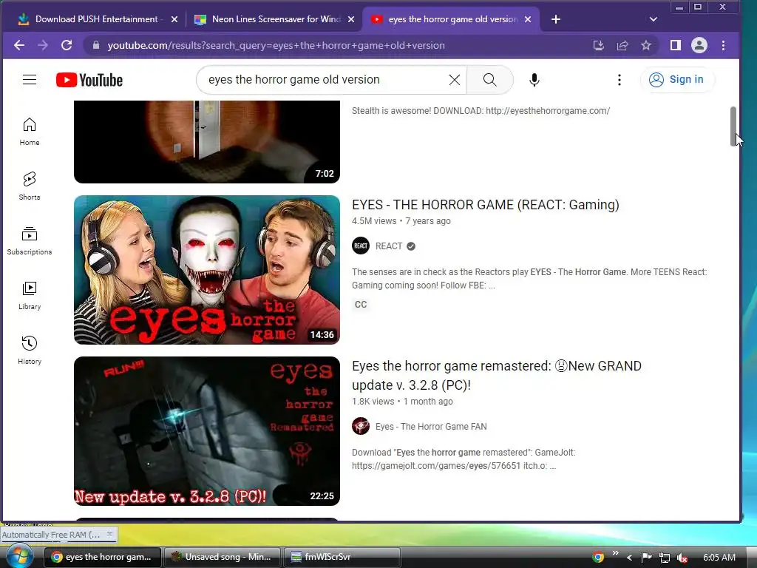757x568 pixels.
Task: Click the '1.8K views • 1 month ago' text
Action: 402,402
